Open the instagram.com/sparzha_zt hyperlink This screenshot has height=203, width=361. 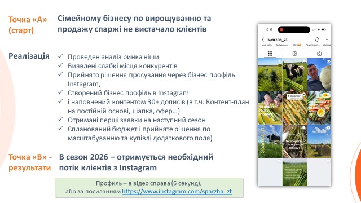177,191
